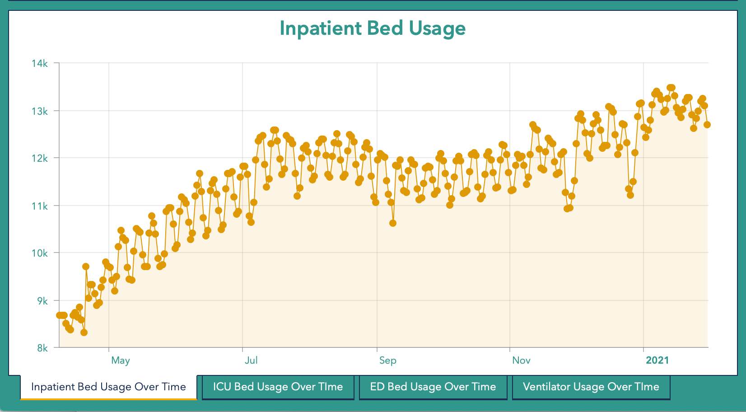Viewport: 746px width, 412px height.
Task: Click the 8k y-axis label
Action: click(42, 348)
